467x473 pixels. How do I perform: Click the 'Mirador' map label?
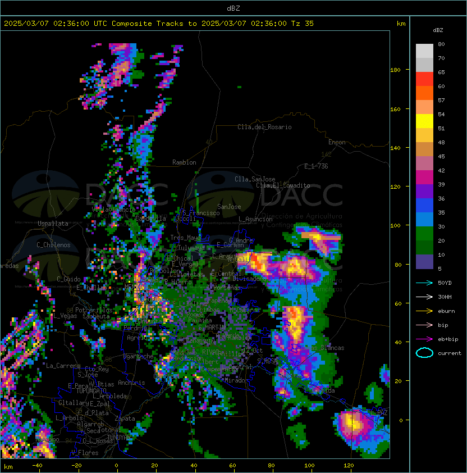click(x=236, y=380)
